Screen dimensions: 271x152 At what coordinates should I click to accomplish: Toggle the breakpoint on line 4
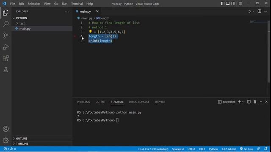click(x=75, y=36)
